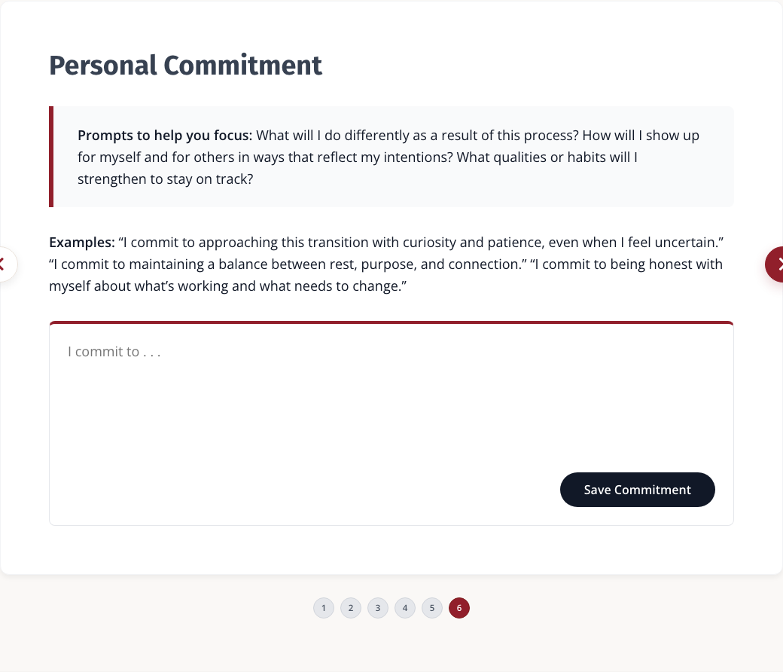
Task: Click the red top border of commitment box
Action: (x=391, y=322)
